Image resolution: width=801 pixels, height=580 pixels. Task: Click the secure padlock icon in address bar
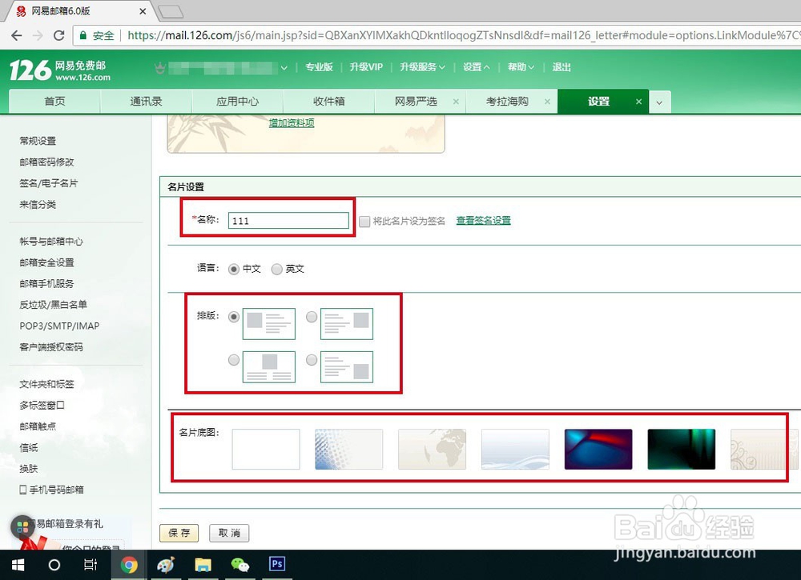pos(83,35)
